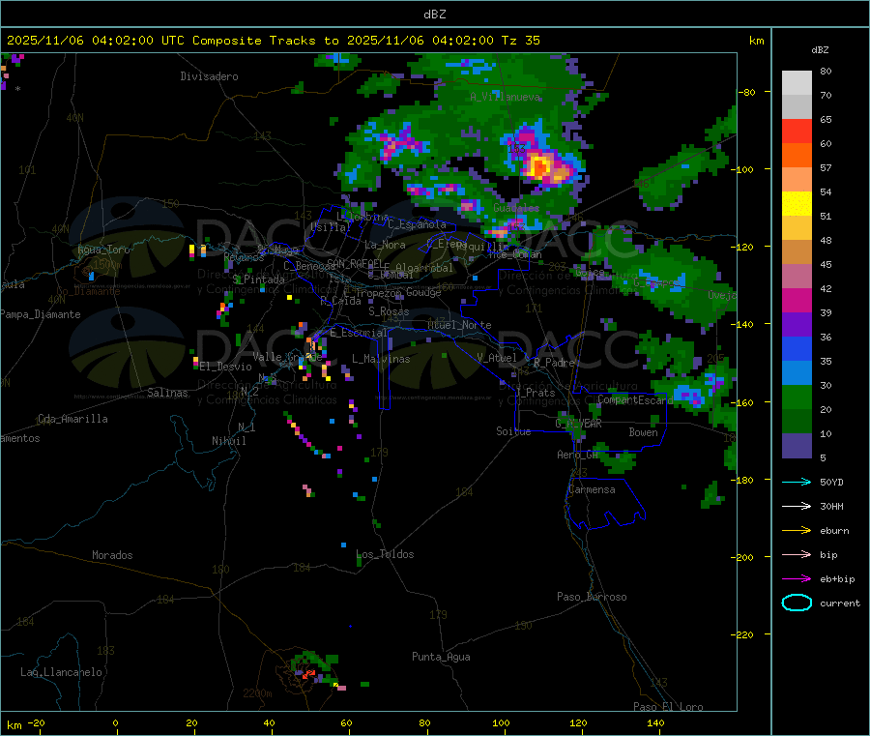
Task: Click the cyan 50YD arrow legend icon
Action: [x=797, y=482]
